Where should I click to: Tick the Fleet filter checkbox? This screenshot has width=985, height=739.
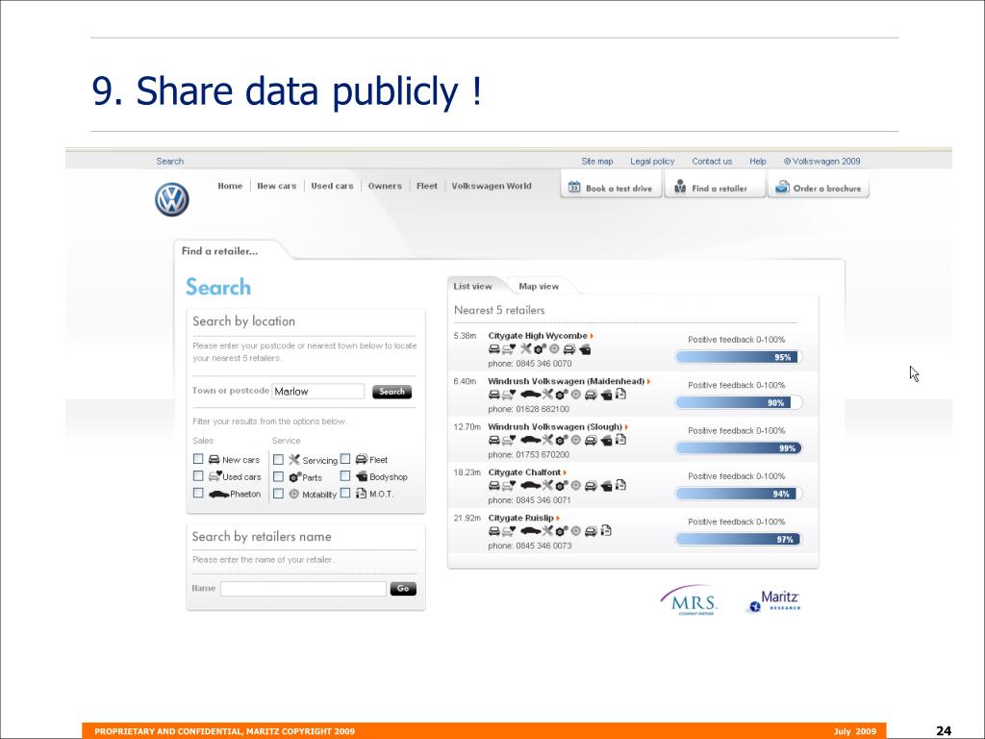[x=345, y=459]
